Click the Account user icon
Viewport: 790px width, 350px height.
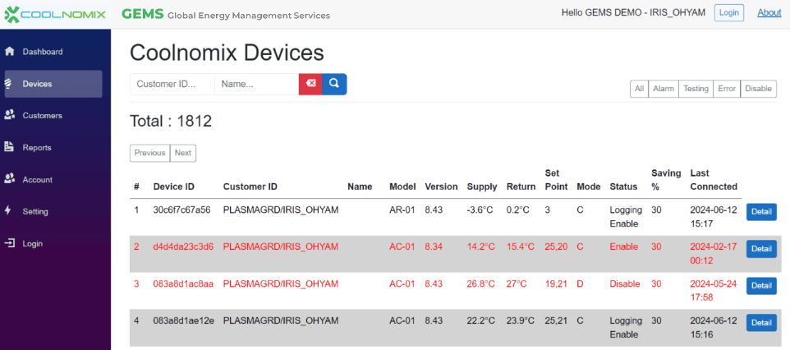pyautogui.click(x=10, y=179)
